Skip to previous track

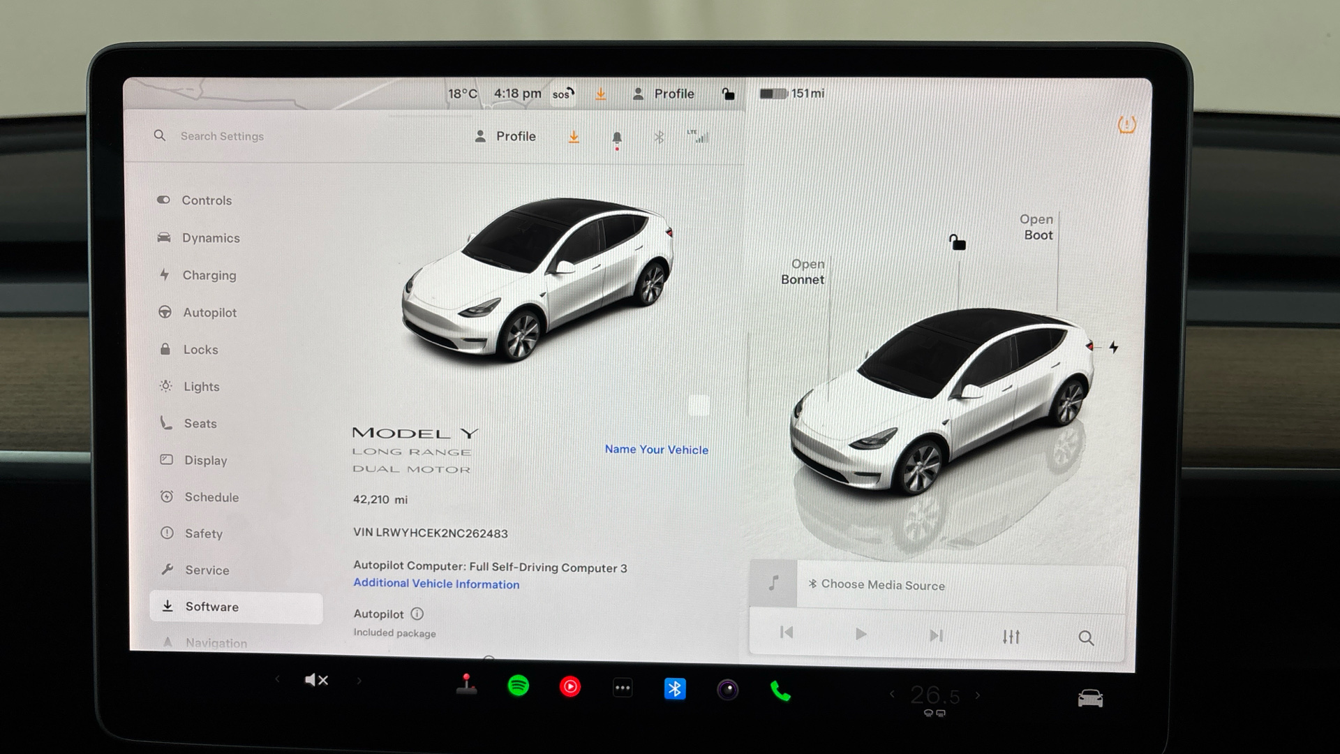coord(787,633)
